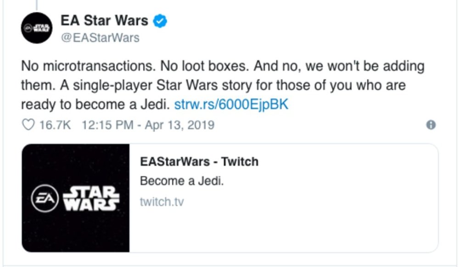
Task: Open the tweet info icon
Action: point(431,125)
